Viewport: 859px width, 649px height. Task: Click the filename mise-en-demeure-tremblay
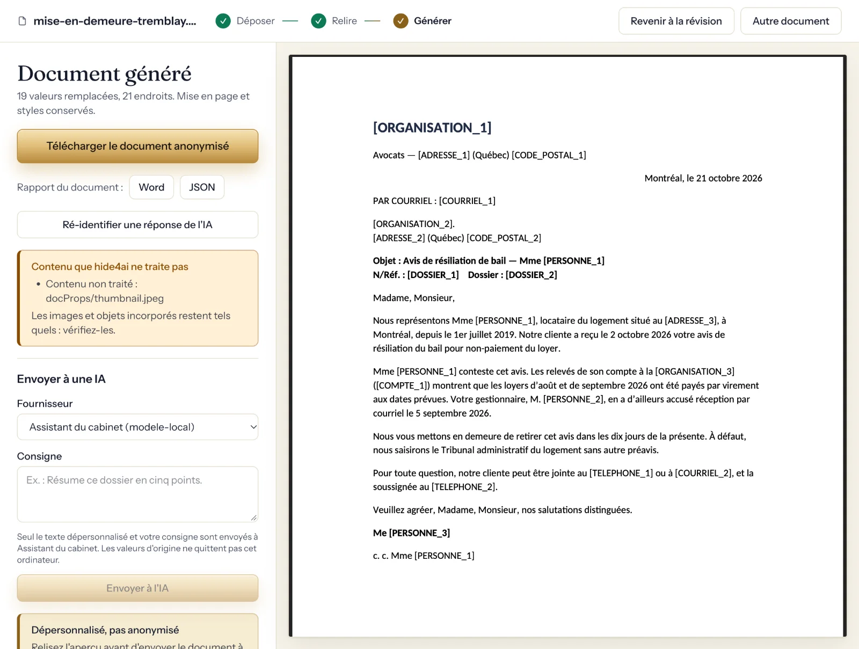(x=115, y=21)
